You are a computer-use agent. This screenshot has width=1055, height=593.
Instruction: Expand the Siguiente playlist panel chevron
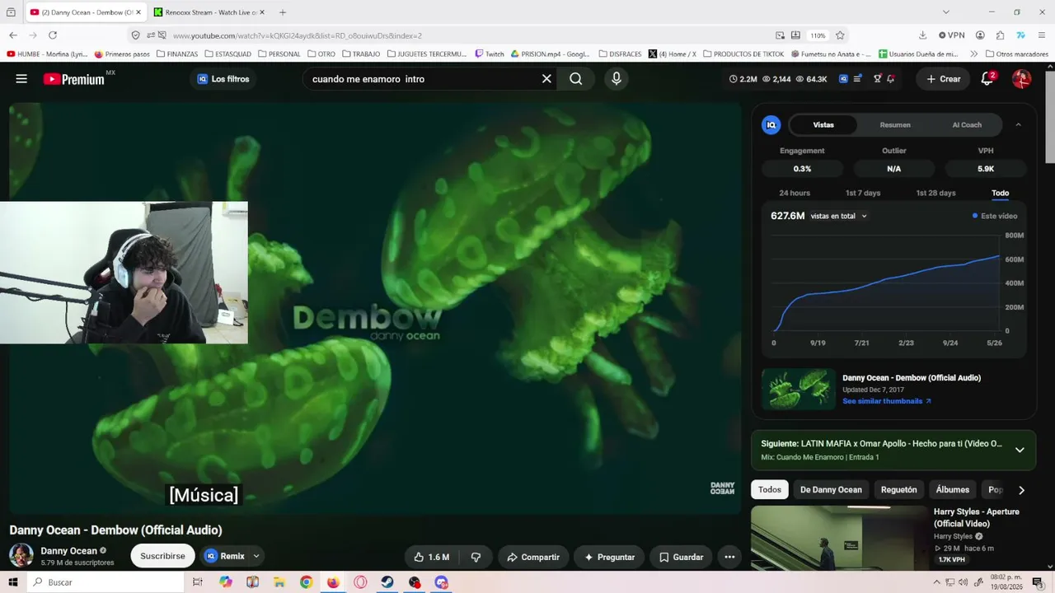tap(1020, 450)
